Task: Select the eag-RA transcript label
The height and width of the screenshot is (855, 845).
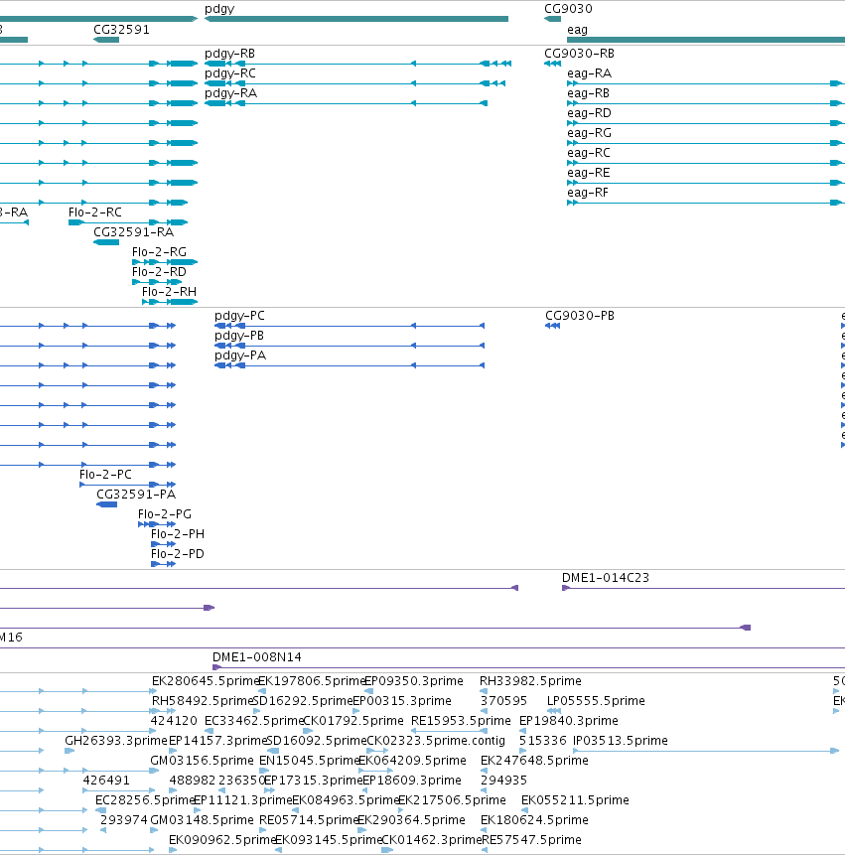Action: [590, 73]
